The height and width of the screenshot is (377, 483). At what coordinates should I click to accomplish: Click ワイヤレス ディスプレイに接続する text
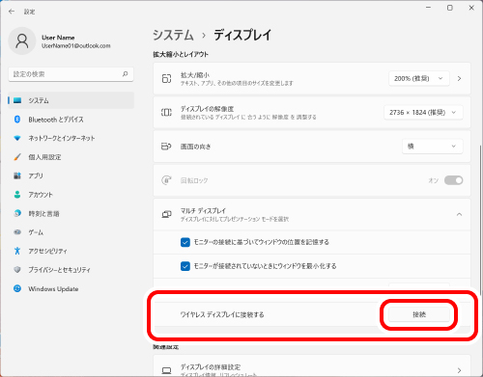pos(222,314)
